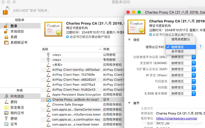Viewport: 205px width, 128px height.
Task: Select AirPlay Client Identity: d6f0e5ad row
Action: (82, 70)
